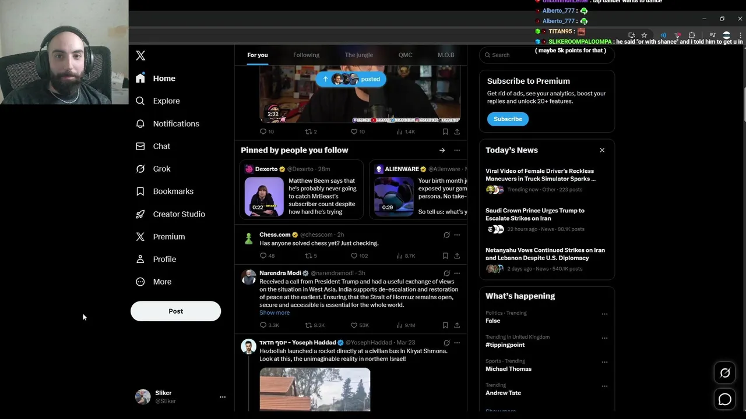
Task: Click the X logo in sidebar
Action: point(140,55)
